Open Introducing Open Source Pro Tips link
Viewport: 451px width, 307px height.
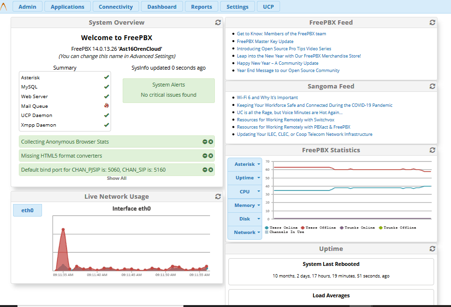tap(284, 49)
